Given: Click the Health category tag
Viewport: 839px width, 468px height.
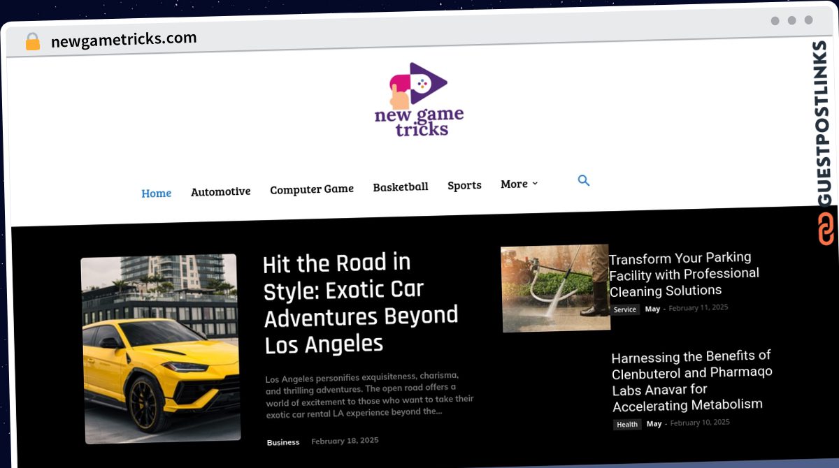Looking at the screenshot, I should 627,424.
